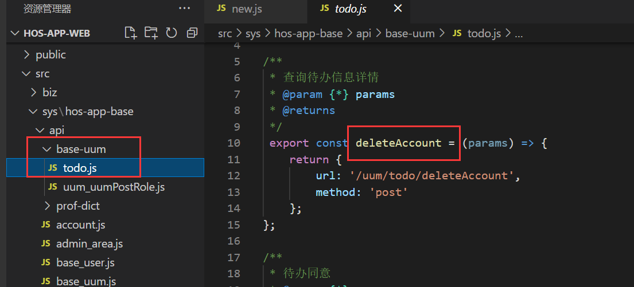Expand the biz folder

point(49,93)
